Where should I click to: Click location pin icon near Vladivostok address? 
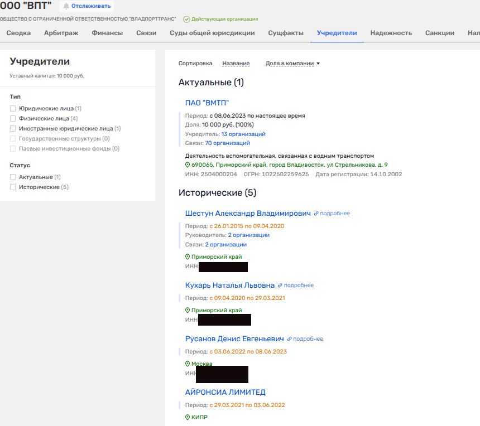(x=188, y=165)
